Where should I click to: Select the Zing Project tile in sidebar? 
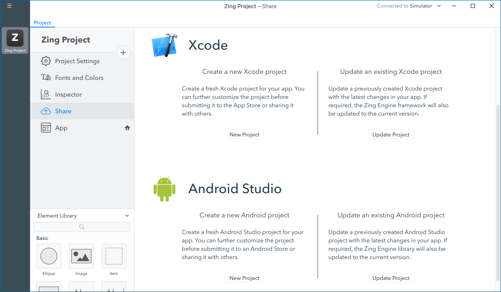click(15, 41)
